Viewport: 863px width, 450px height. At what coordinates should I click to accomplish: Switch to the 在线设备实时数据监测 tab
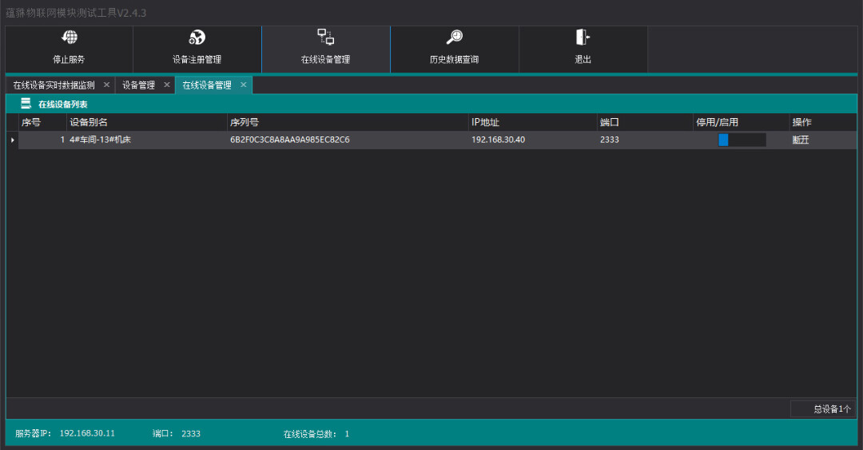pos(54,85)
